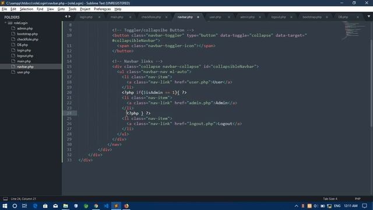
Task: Open admin.php in the sidebar
Action: [x=24, y=29]
